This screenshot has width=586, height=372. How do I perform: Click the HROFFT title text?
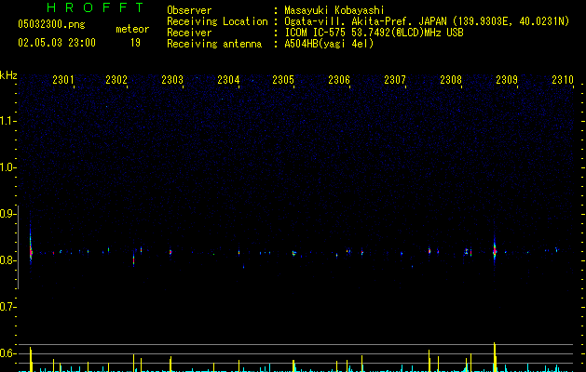[x=96, y=7]
